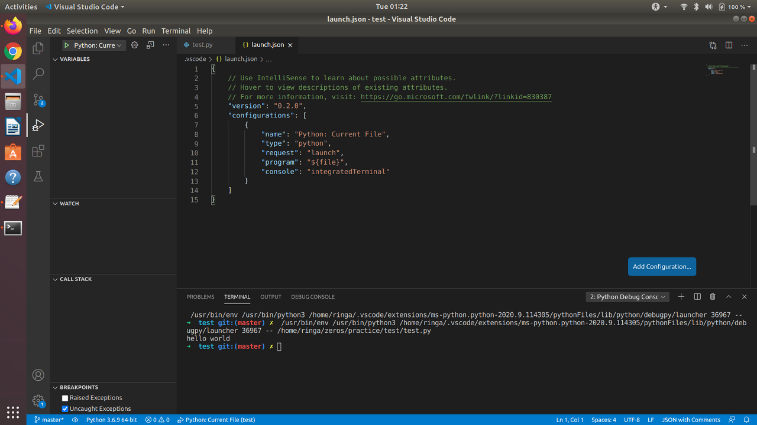This screenshot has height=425, width=757.
Task: Open the Python Debug Console terminal dropdown
Action: coord(627,297)
